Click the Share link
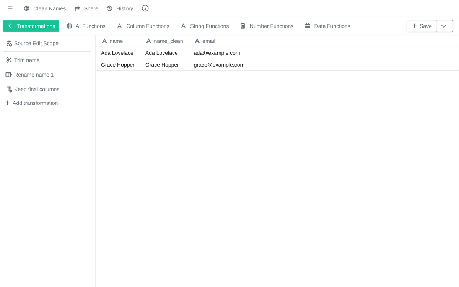Image resolution: width=459 pixels, height=287 pixels. pos(86,8)
